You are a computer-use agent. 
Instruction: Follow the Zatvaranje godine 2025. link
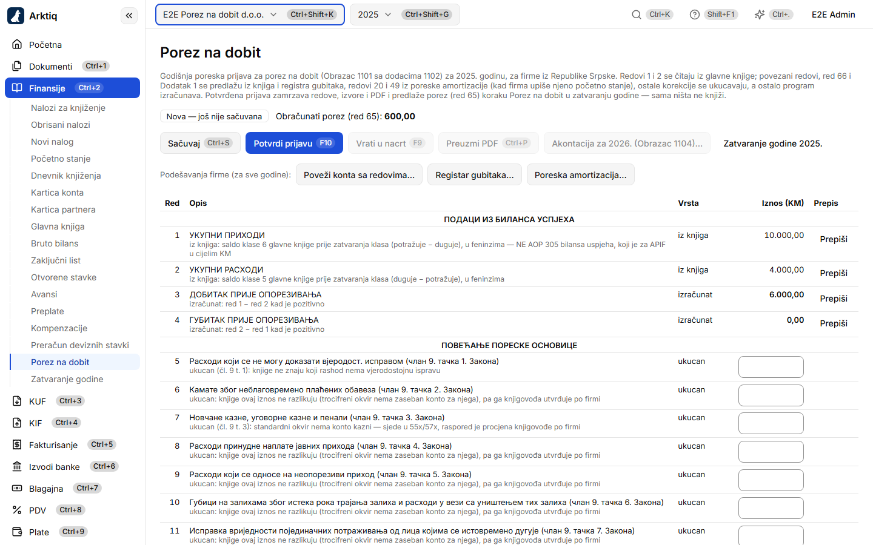pos(772,144)
